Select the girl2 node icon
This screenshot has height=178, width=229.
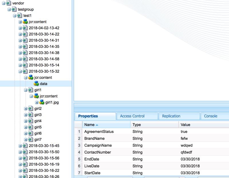tap(30, 108)
